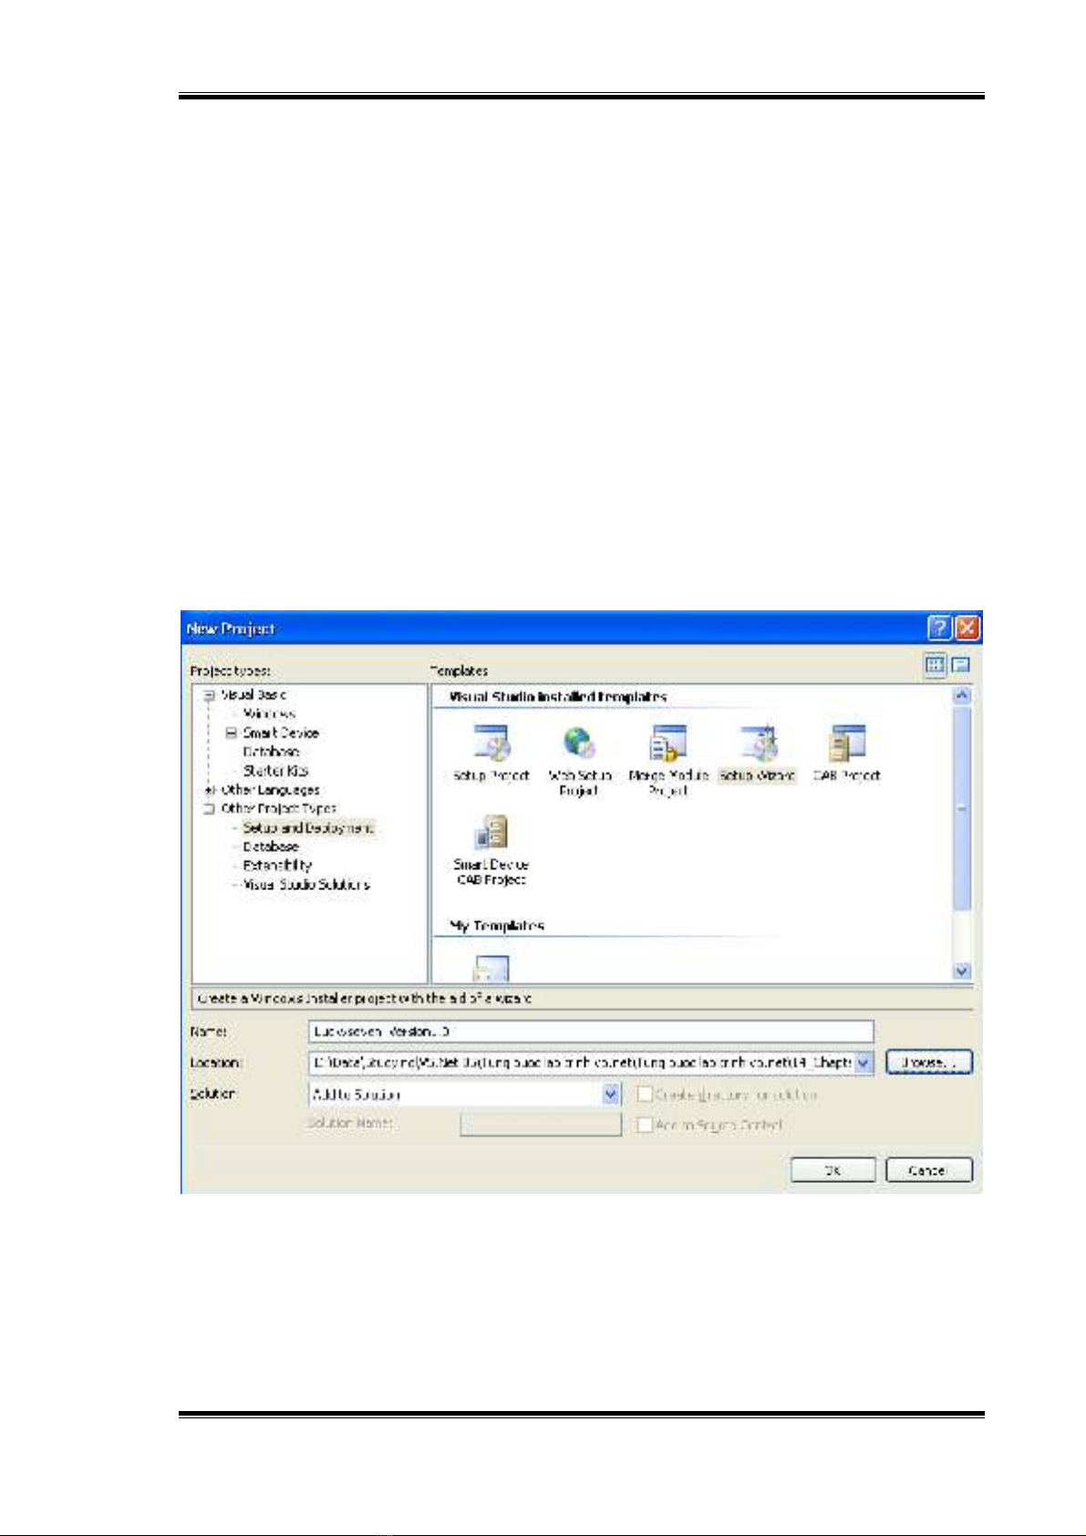Collapse the Visual Basic tree node

coord(209,695)
